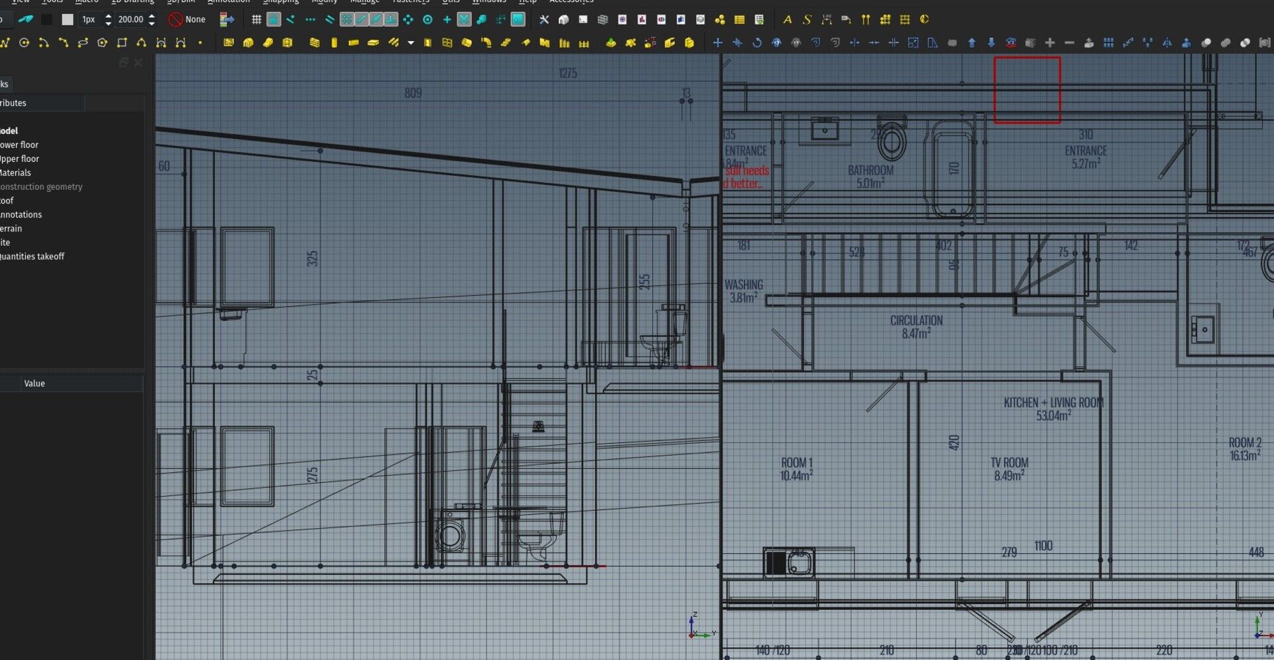
Task: Adjust the line width spinner arrows
Action: point(108,19)
